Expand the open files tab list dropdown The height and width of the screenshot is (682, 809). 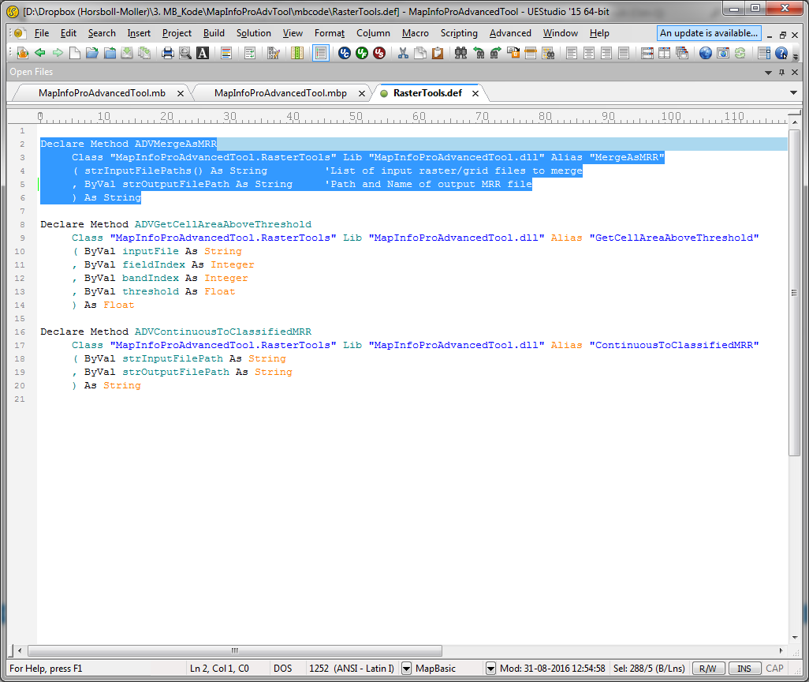pos(793,93)
